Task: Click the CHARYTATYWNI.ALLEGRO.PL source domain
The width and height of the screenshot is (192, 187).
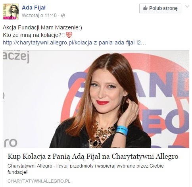Action: (x=39, y=181)
